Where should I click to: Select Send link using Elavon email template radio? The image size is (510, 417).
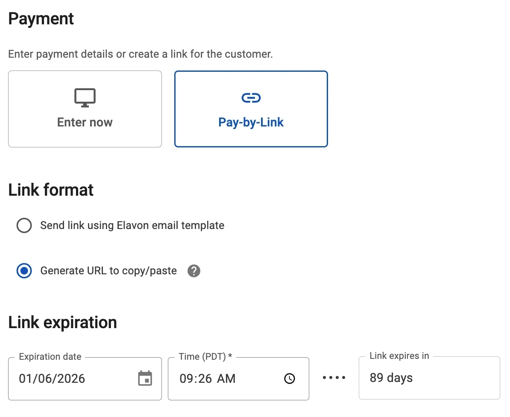pyautogui.click(x=24, y=226)
